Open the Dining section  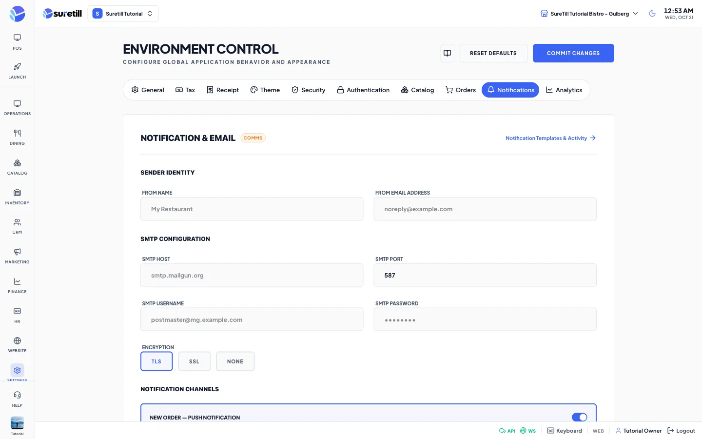[17, 138]
